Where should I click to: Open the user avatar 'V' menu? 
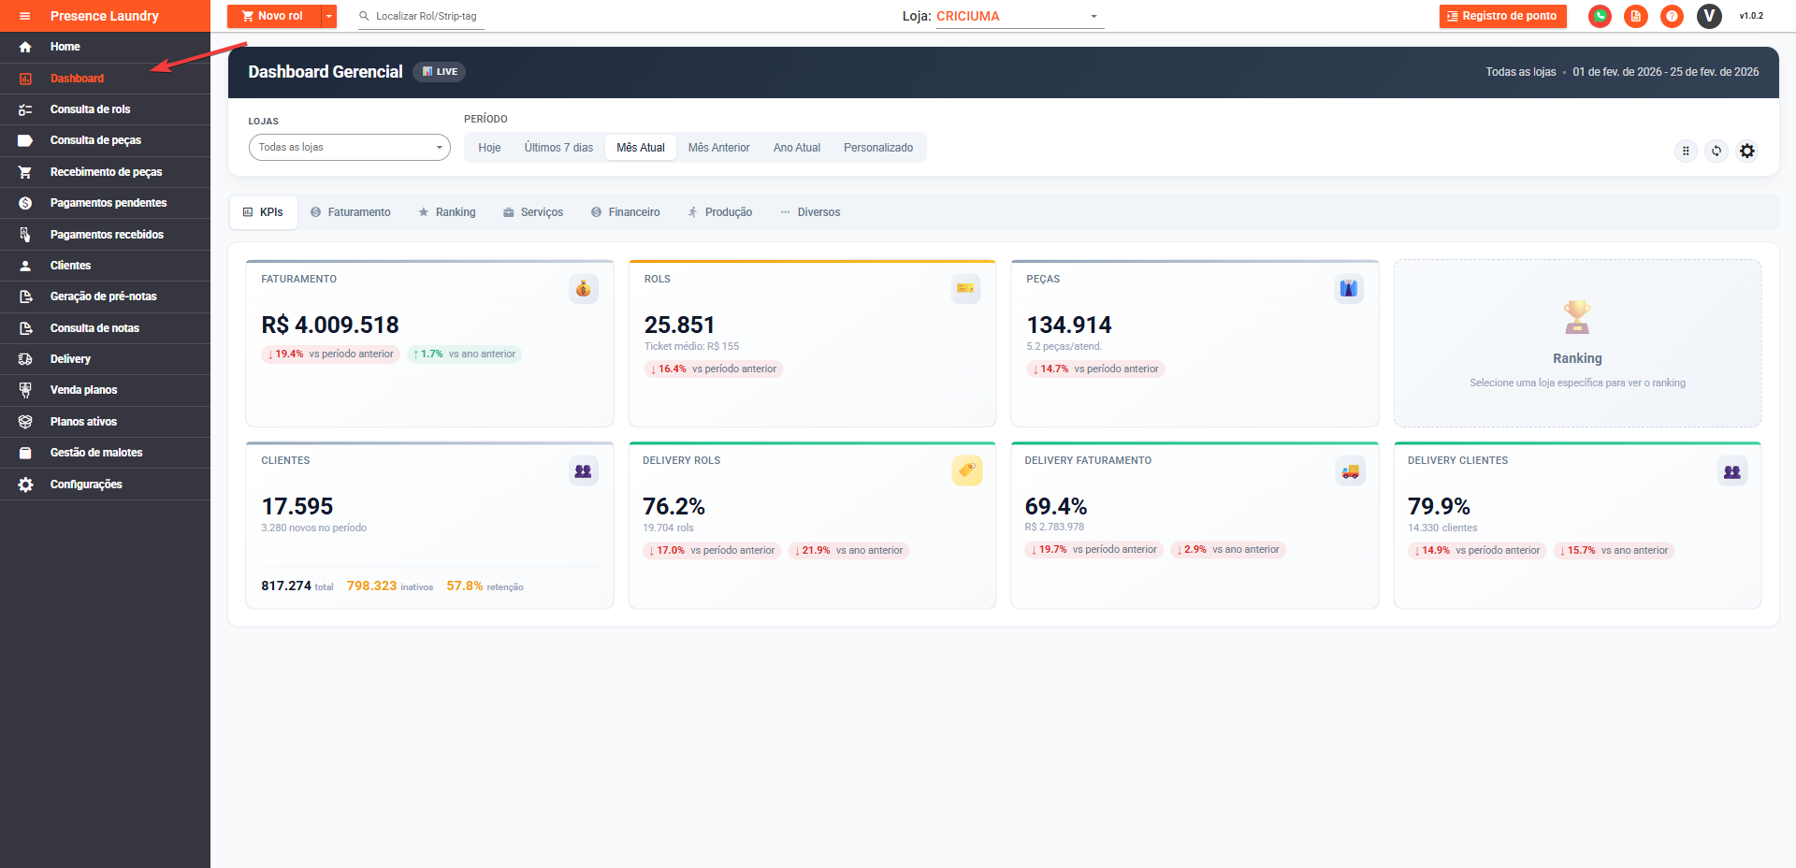(1709, 16)
